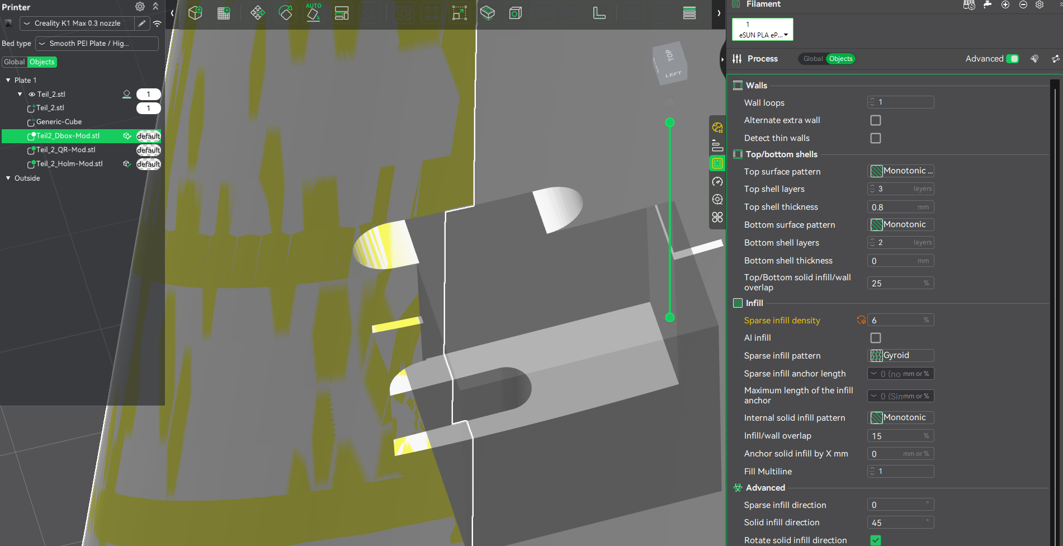
Task: Select the Rotate tool in toolbar
Action: pyautogui.click(x=286, y=13)
